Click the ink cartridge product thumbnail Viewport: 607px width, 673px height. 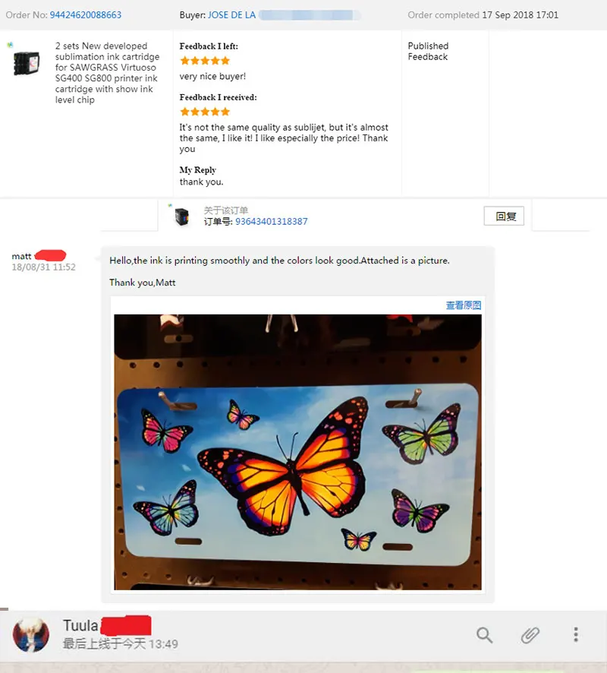(27, 64)
